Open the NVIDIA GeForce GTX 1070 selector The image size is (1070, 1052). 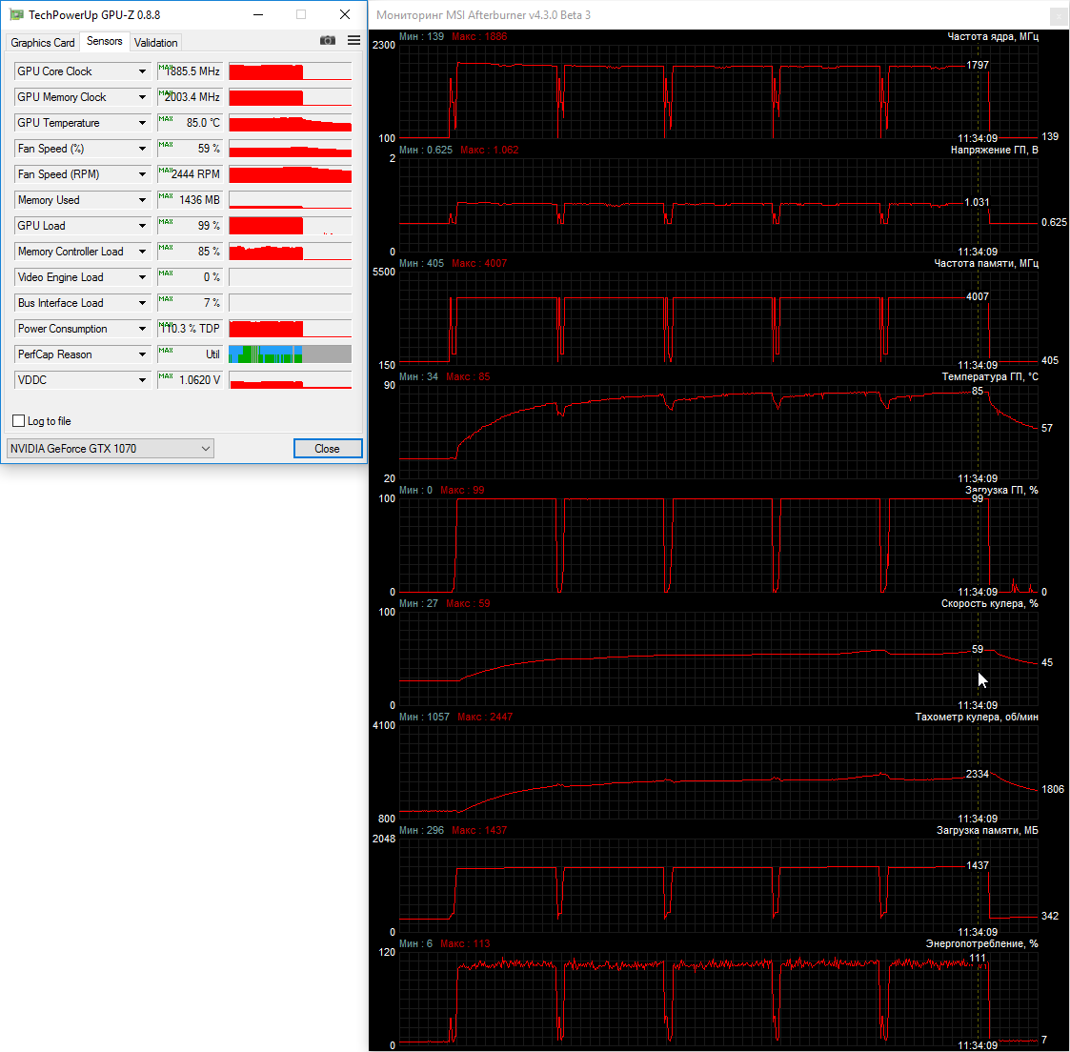pyautogui.click(x=110, y=449)
